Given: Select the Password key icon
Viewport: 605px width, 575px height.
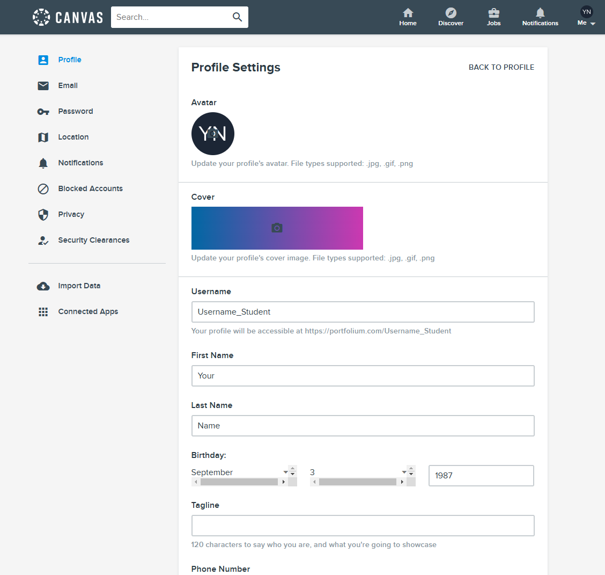Looking at the screenshot, I should pos(43,111).
